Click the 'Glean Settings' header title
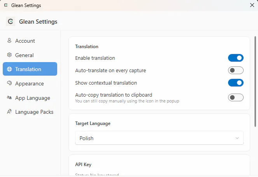Image resolution: width=258 pixels, height=177 pixels. click(38, 21)
